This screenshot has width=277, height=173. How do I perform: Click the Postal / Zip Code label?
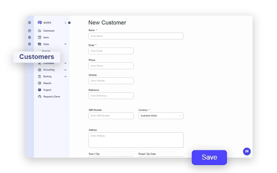pyautogui.click(x=147, y=154)
